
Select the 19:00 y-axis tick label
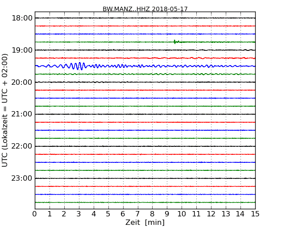click(x=22, y=50)
